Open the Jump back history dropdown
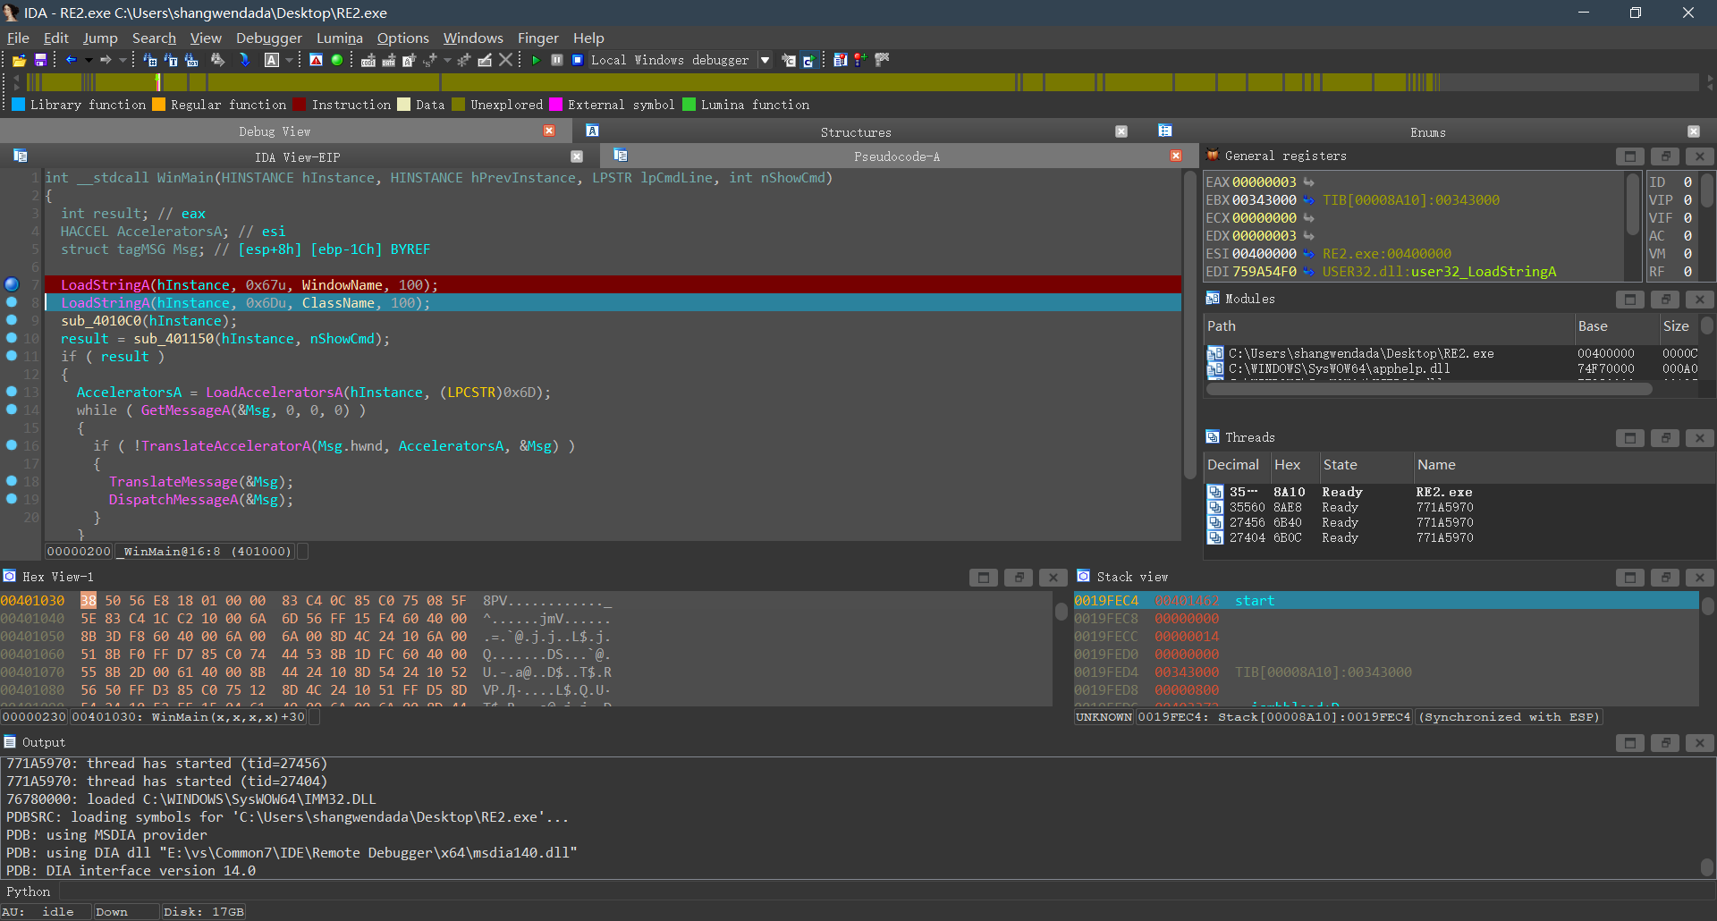The height and width of the screenshot is (921, 1717). pos(89,60)
